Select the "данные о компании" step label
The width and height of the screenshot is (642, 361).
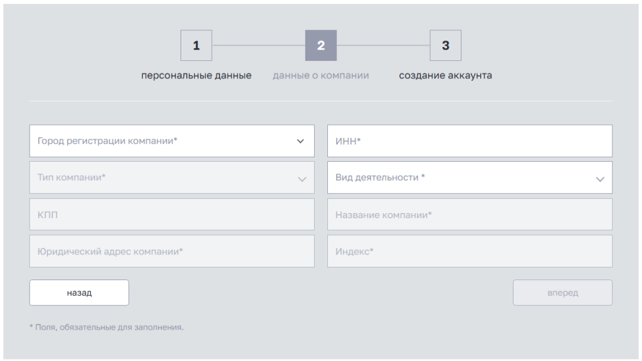320,76
